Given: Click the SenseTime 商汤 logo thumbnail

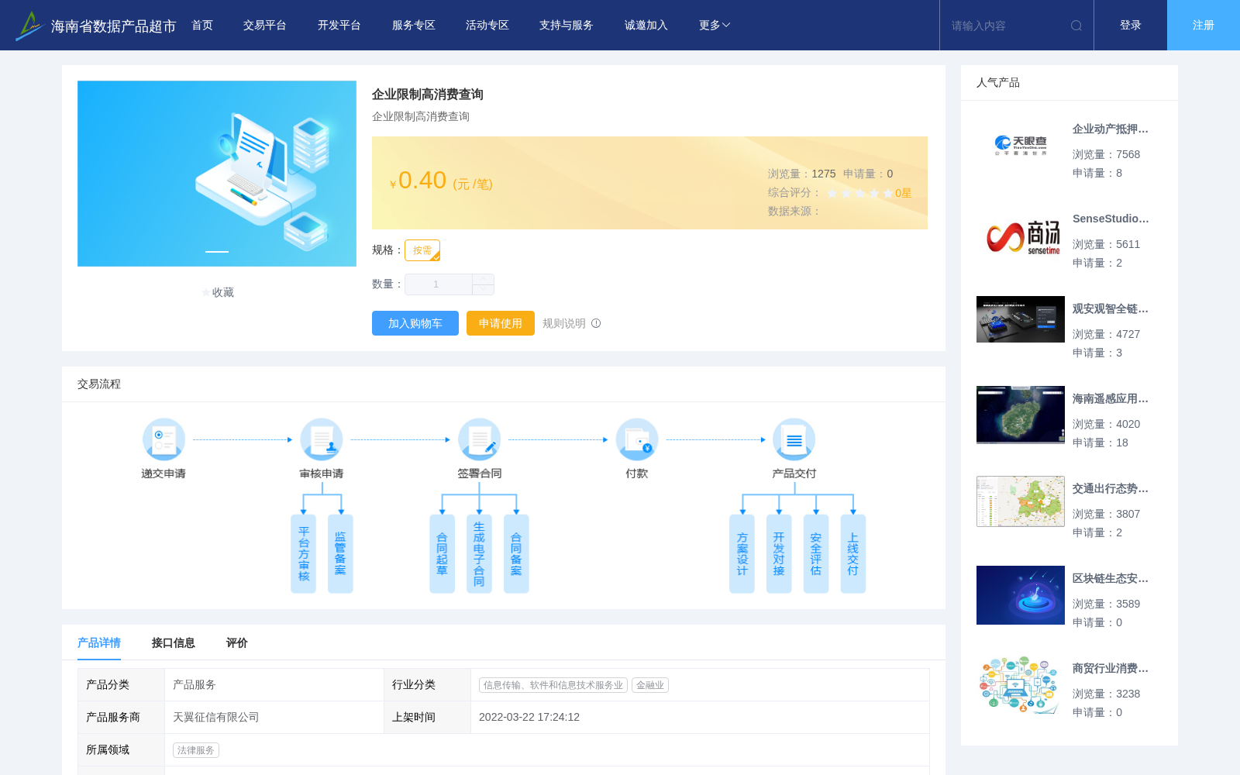Looking at the screenshot, I should (x=1021, y=238).
